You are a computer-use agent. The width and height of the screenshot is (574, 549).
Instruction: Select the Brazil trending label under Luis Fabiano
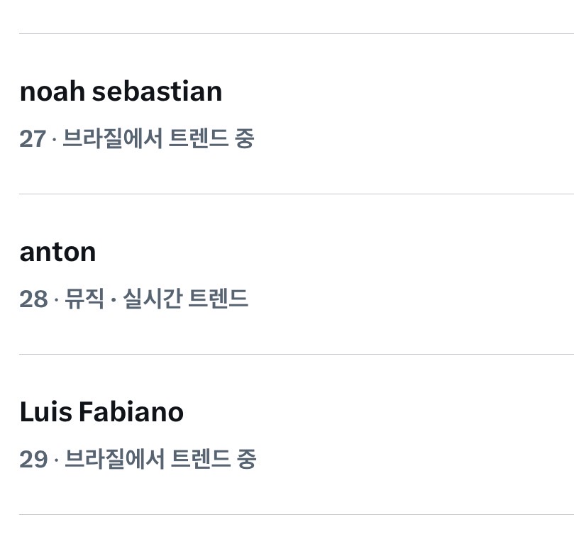pyautogui.click(x=160, y=459)
